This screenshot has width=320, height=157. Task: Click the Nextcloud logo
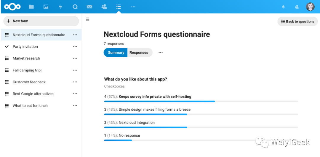click(x=12, y=6)
